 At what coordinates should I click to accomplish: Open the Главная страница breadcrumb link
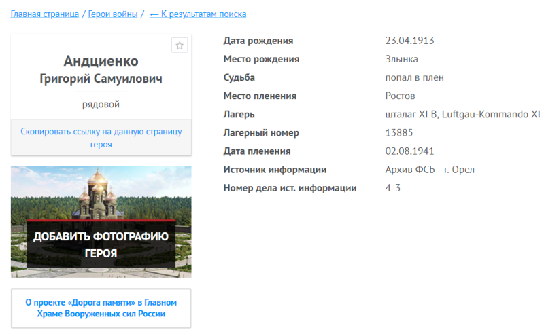(45, 14)
